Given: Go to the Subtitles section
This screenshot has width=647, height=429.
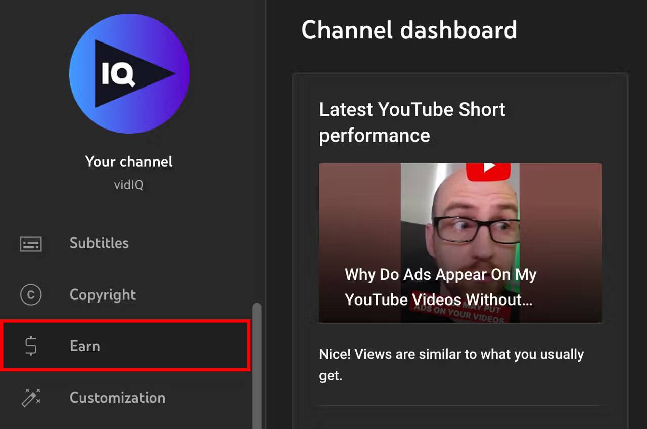Looking at the screenshot, I should coord(99,244).
